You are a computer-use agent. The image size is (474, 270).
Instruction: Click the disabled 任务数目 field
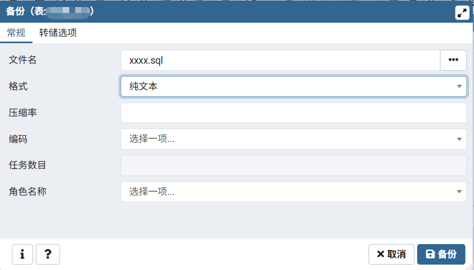point(293,166)
